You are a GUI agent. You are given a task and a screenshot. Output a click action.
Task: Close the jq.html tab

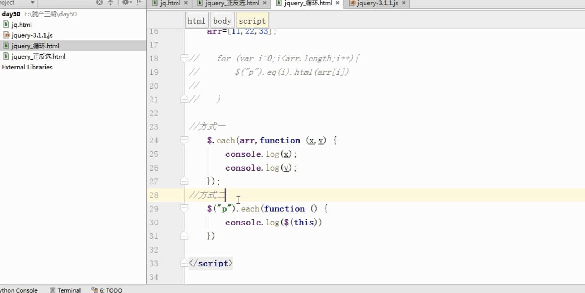point(186,3)
